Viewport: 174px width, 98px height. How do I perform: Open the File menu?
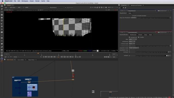15,1
